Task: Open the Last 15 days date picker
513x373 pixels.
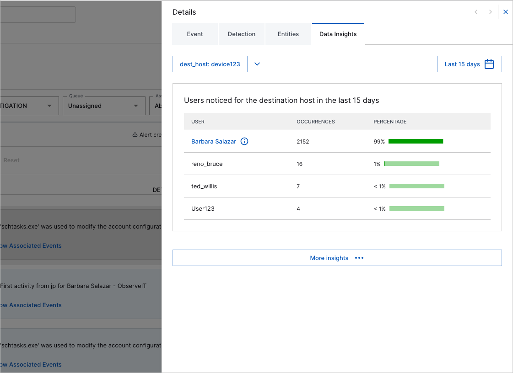Action: point(470,64)
